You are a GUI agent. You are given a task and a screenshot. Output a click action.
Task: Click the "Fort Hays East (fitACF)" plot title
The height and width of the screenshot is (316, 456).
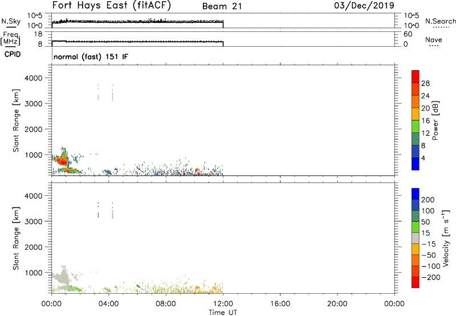(x=112, y=5)
